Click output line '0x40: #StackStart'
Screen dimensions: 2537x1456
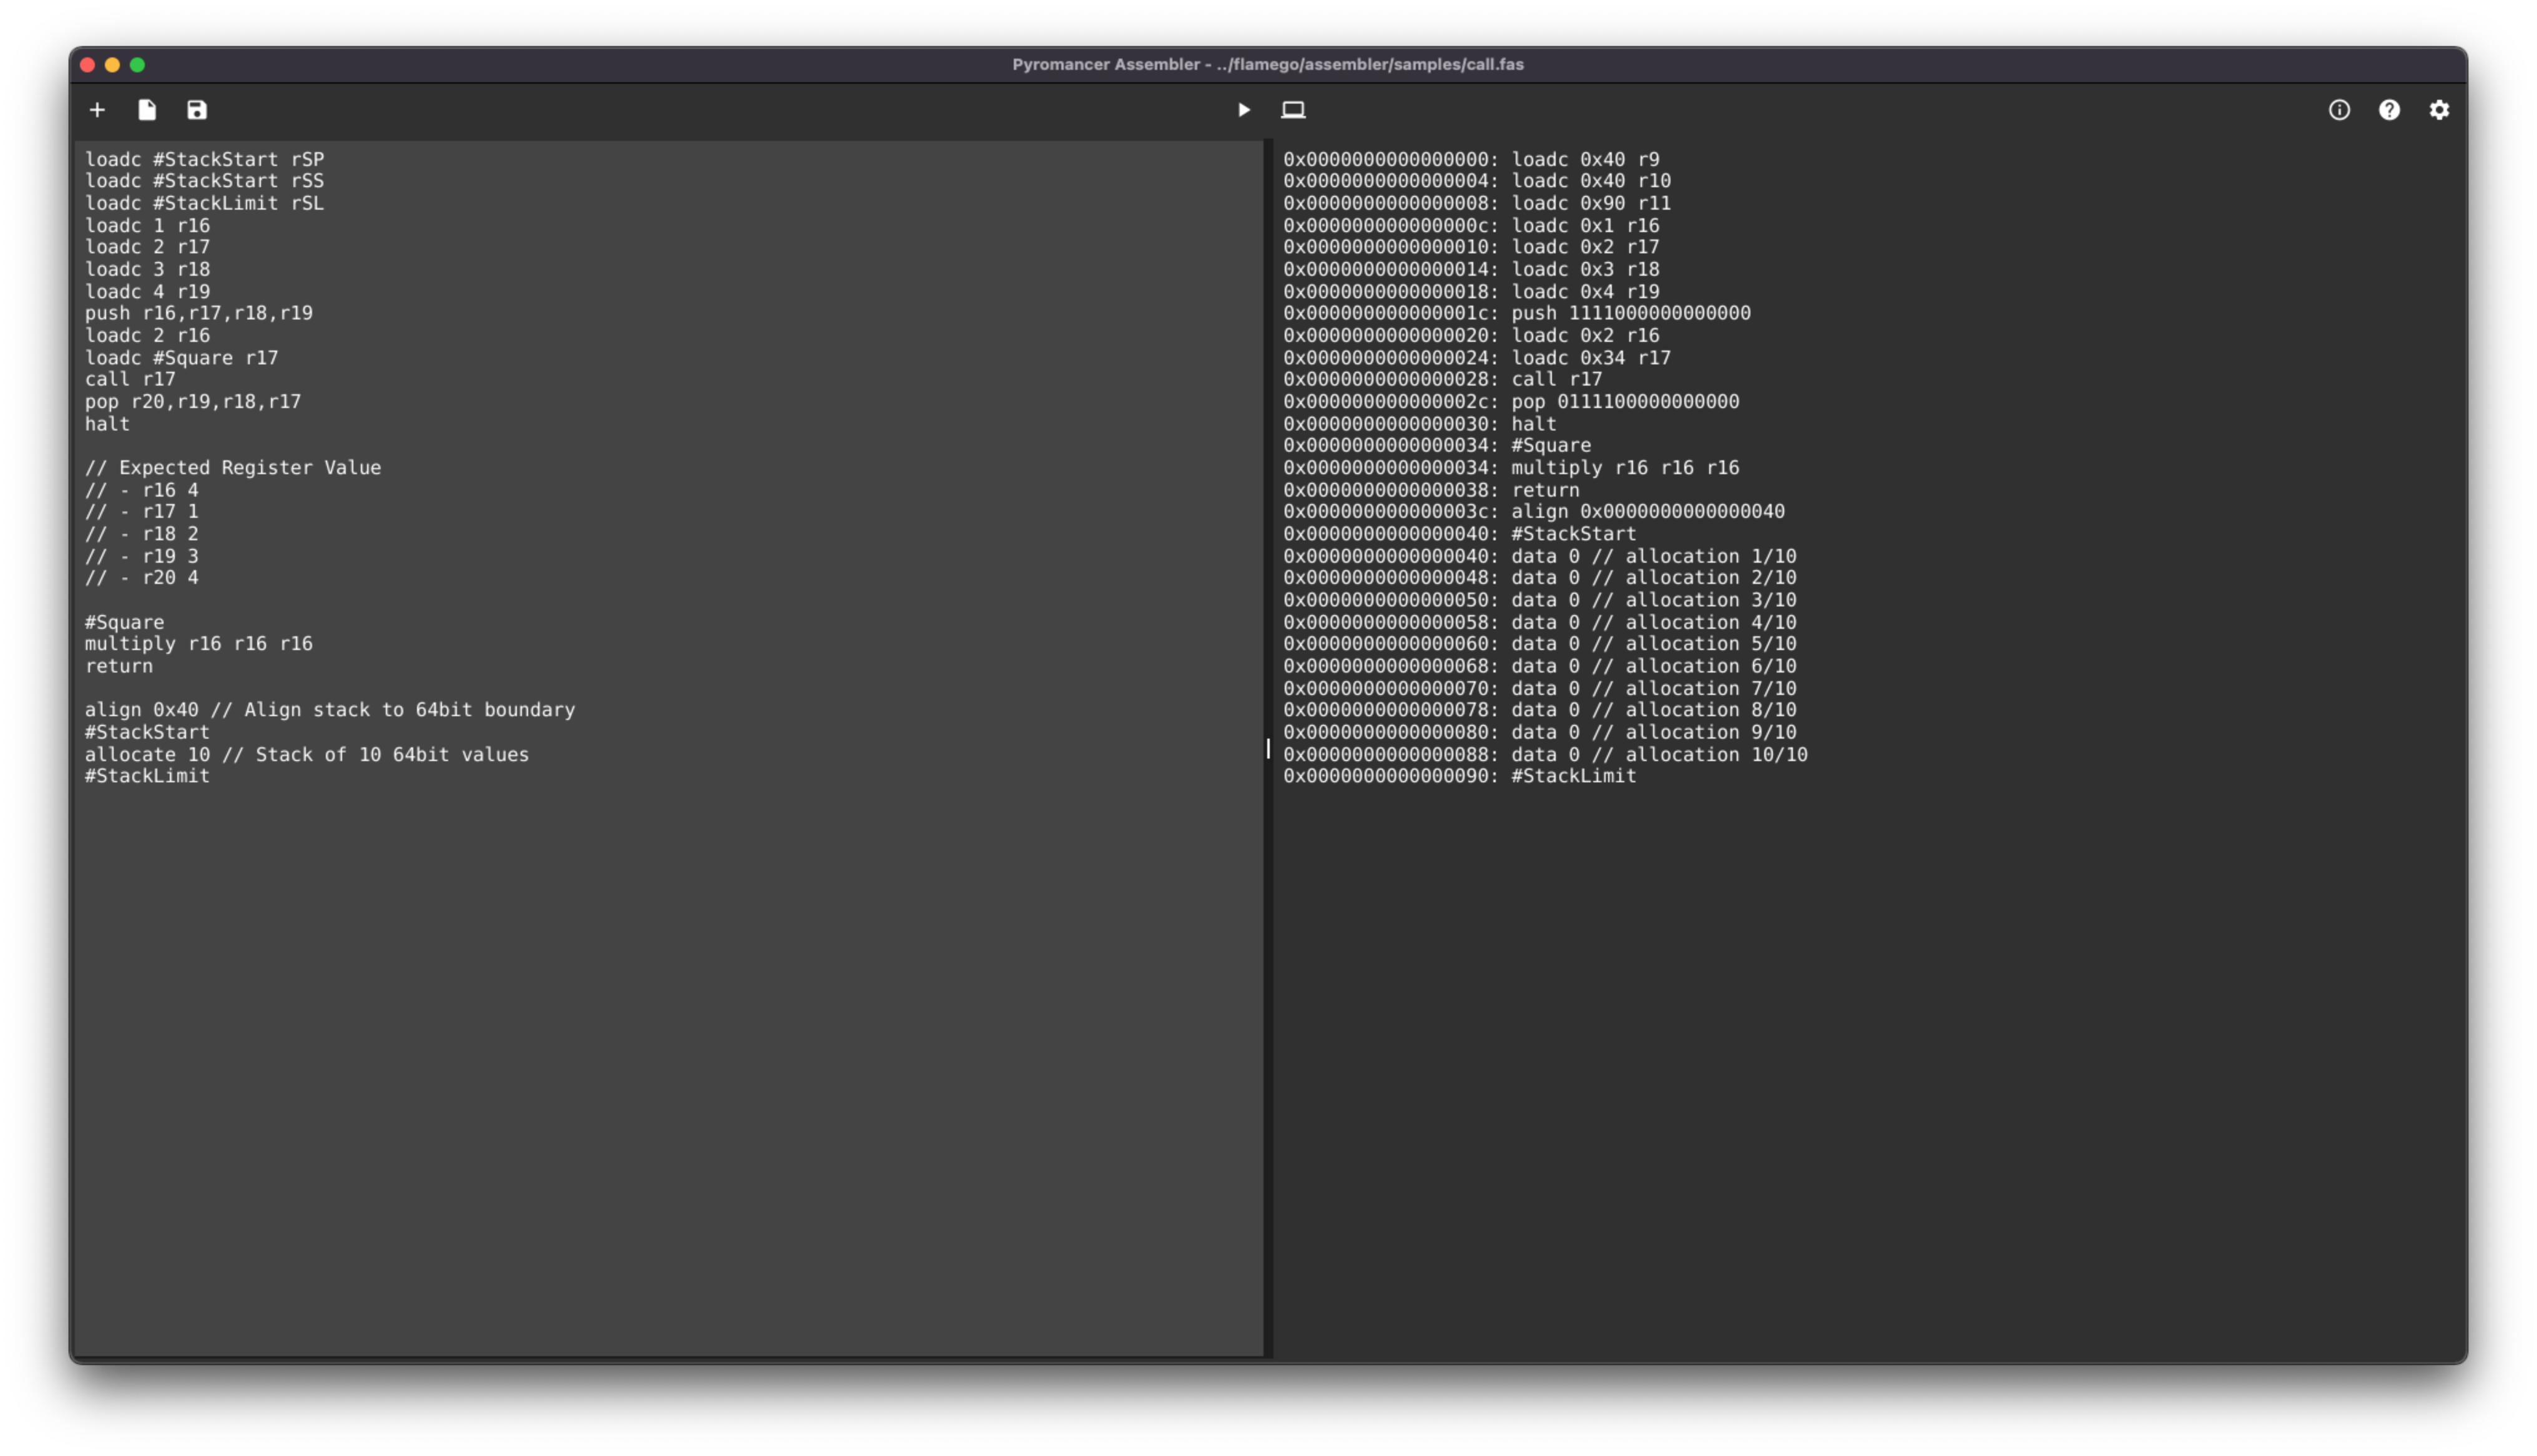pos(1460,534)
